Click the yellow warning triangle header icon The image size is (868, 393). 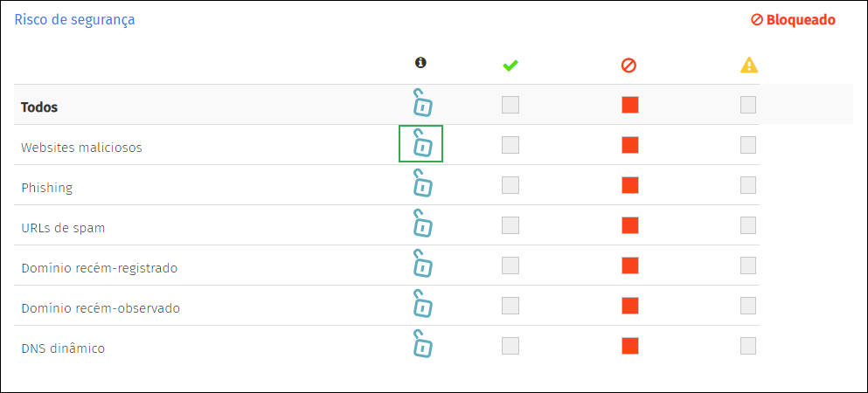pyautogui.click(x=749, y=65)
